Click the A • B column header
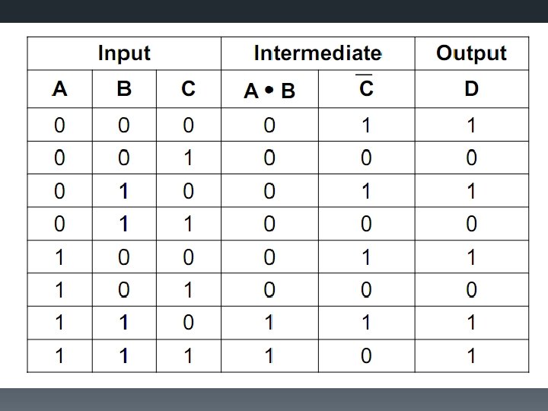Viewport: 548px width, 411px height. click(x=269, y=91)
